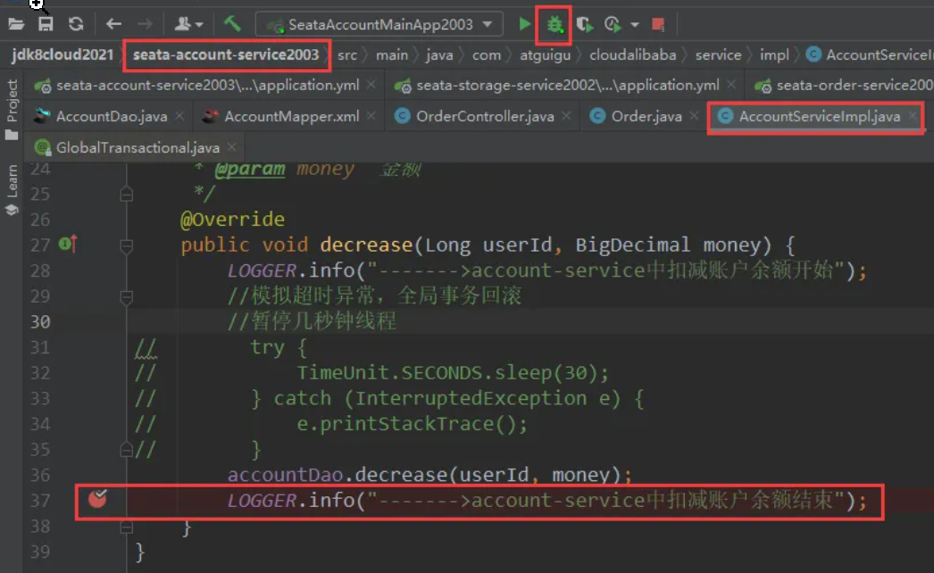934x573 pixels.
Task: Click the java breadcrumb
Action: tap(439, 55)
